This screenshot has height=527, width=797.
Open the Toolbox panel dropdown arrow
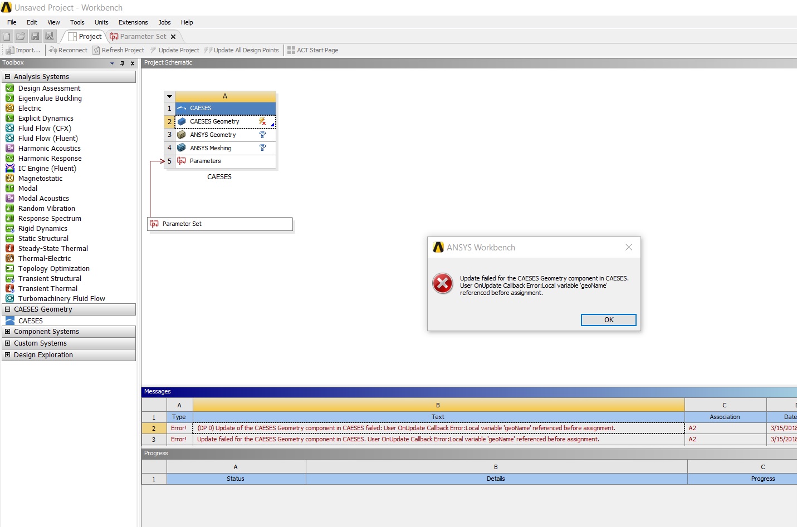112,63
